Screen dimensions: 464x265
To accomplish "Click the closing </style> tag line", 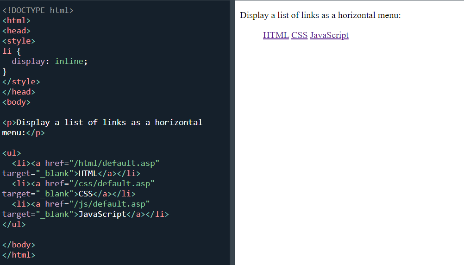I will (21, 82).
